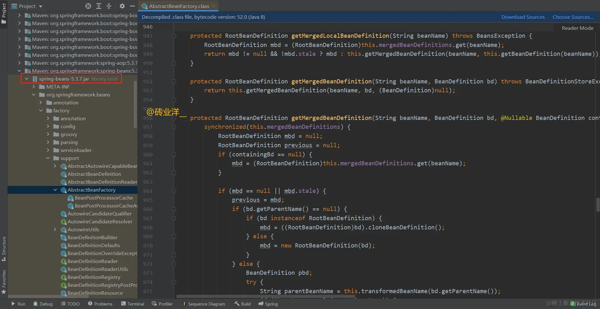Open Project panel settings gear
The width and height of the screenshot is (600, 309).
pos(122,6)
